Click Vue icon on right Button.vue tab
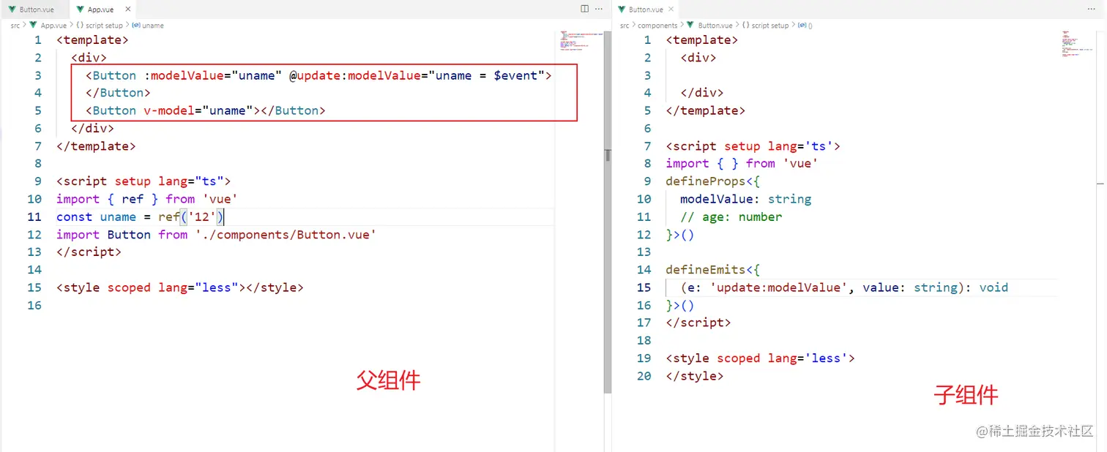The height and width of the screenshot is (452, 1107). click(622, 10)
